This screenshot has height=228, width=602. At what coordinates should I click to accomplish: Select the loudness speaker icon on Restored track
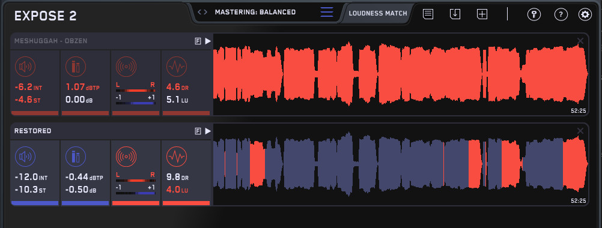coord(25,157)
